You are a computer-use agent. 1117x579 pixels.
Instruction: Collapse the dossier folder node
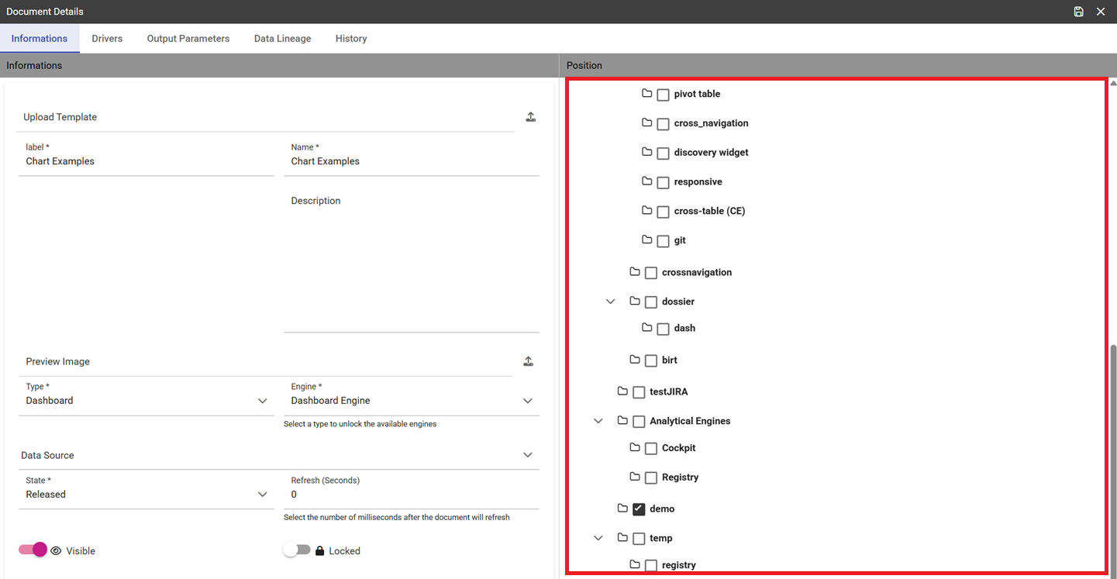[611, 302]
